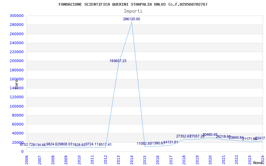Click the data label 21171.86

(249, 139)
